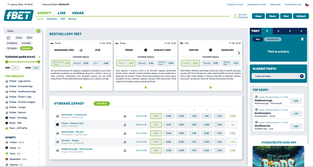This screenshot has height=167, width=313.
Task: Open the Statistiky submenu item
Action: [x=52, y=19]
